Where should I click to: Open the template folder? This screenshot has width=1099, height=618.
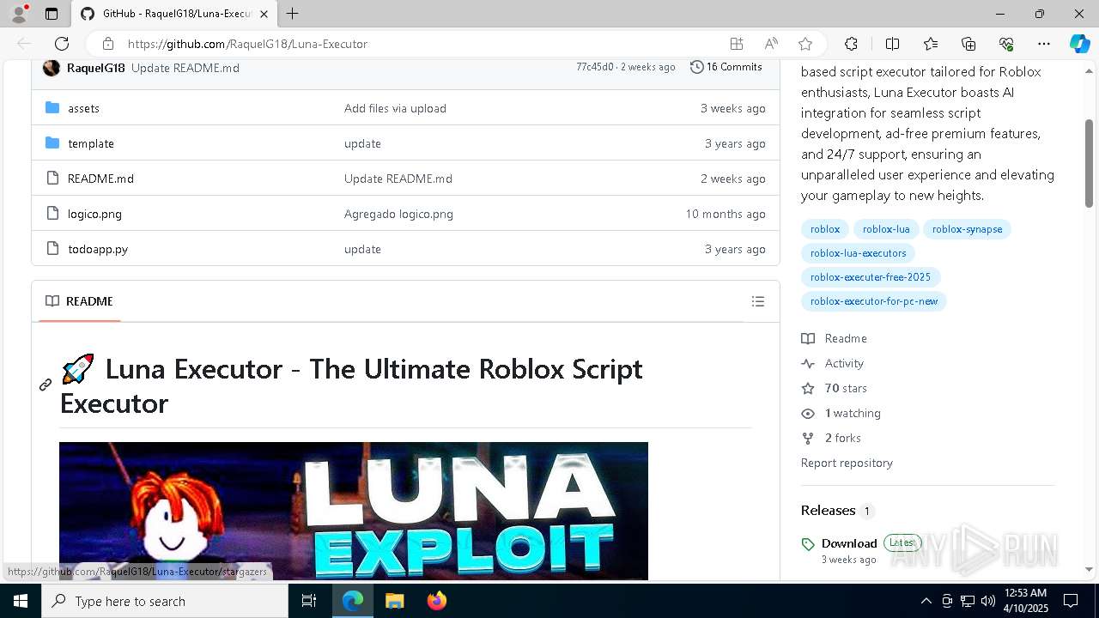(x=91, y=143)
